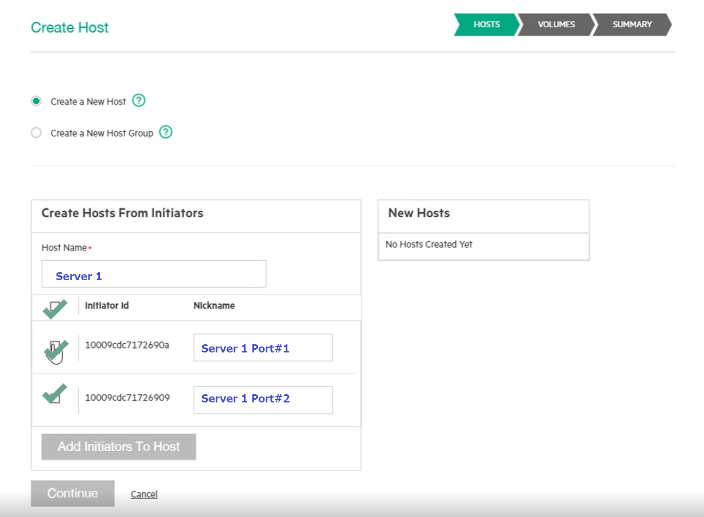Open help for Create a New Host Group
The width and height of the screenshot is (704, 517).
click(166, 133)
